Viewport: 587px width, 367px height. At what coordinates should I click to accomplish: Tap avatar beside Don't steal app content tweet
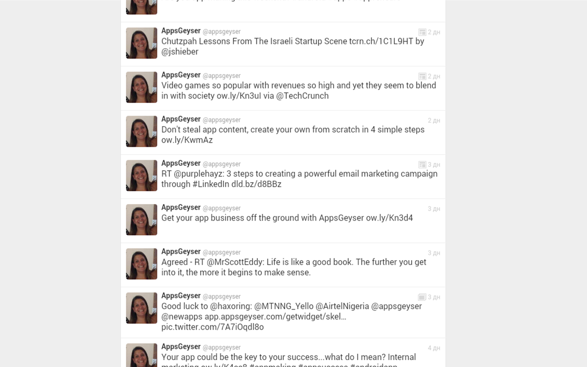click(142, 131)
